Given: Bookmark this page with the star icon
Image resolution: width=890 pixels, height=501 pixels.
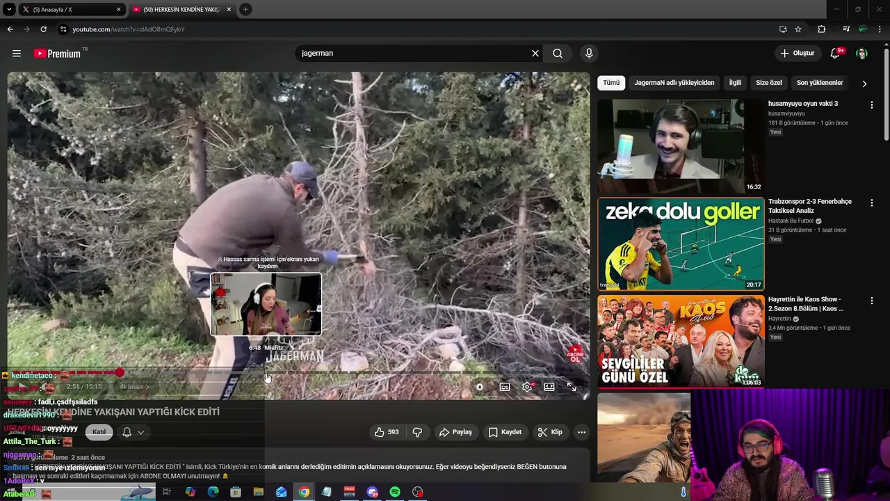Looking at the screenshot, I should coord(798,29).
